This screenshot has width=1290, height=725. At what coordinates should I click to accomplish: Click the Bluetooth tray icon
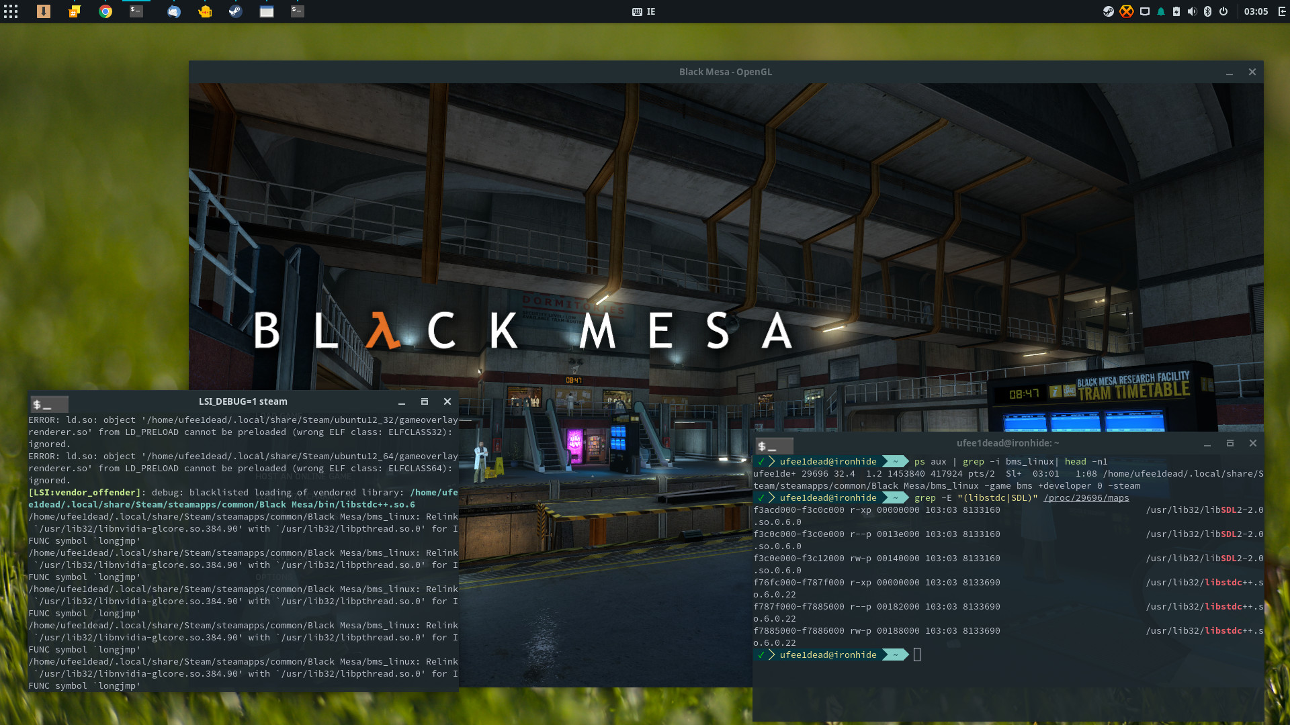click(1207, 11)
